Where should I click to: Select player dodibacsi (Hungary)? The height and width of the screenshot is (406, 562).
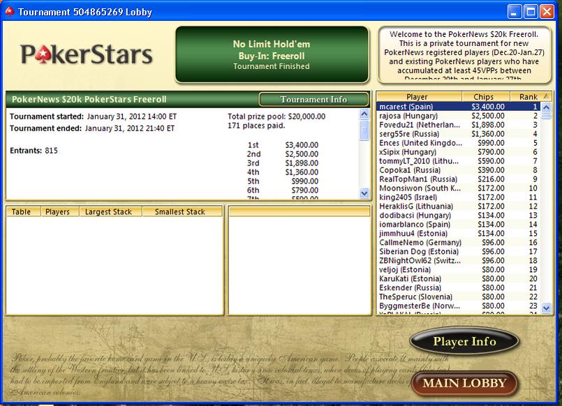pyautogui.click(x=459, y=215)
